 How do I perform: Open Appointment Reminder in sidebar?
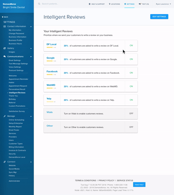tap(19, 79)
